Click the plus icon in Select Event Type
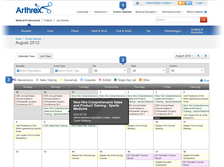This screenshot has height=167, width=224. click(56, 71)
